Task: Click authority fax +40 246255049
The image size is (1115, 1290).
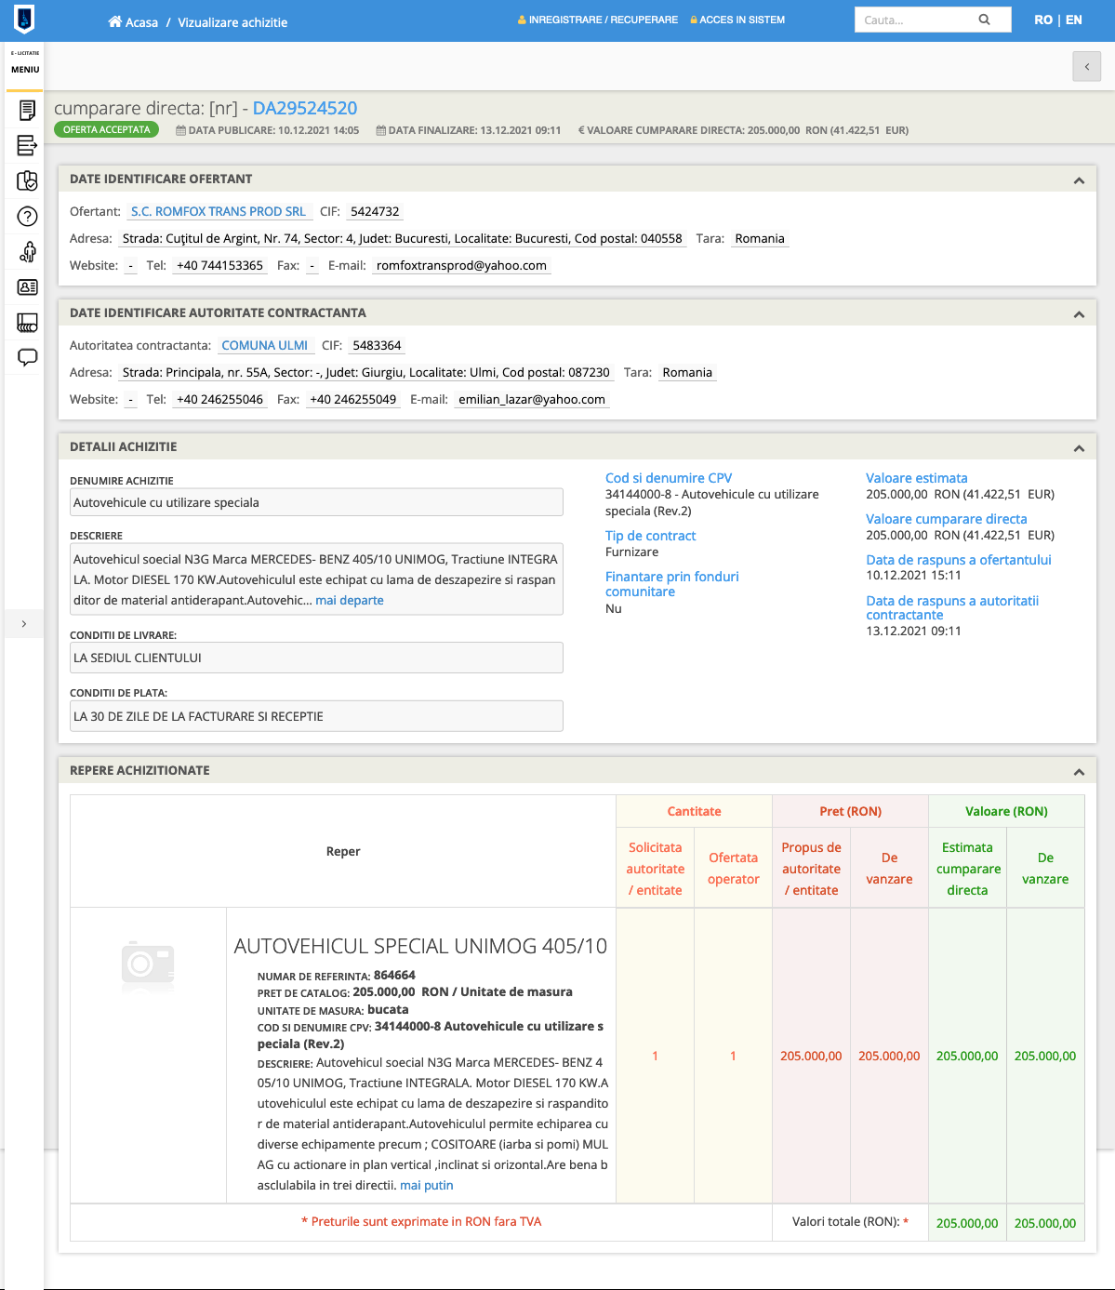Action: coord(353,399)
